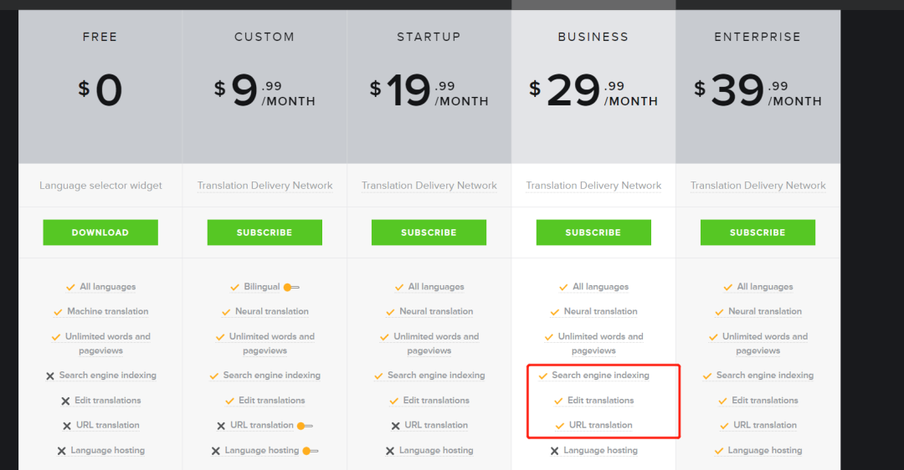904x470 pixels.
Task: Click the Neural translation link in Enterprise plan
Action: 764,311
